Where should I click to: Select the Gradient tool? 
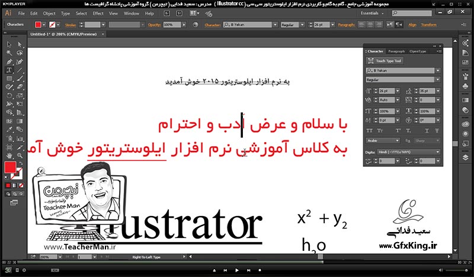pyautogui.click(x=20, y=121)
